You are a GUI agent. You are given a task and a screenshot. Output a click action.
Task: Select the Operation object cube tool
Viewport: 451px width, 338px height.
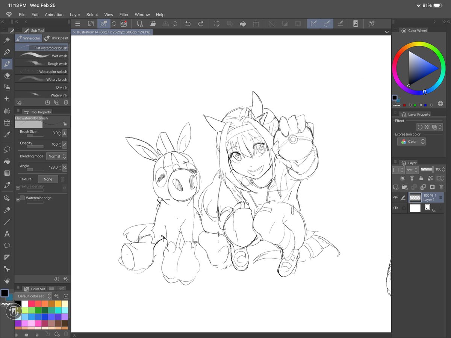(x=7, y=198)
